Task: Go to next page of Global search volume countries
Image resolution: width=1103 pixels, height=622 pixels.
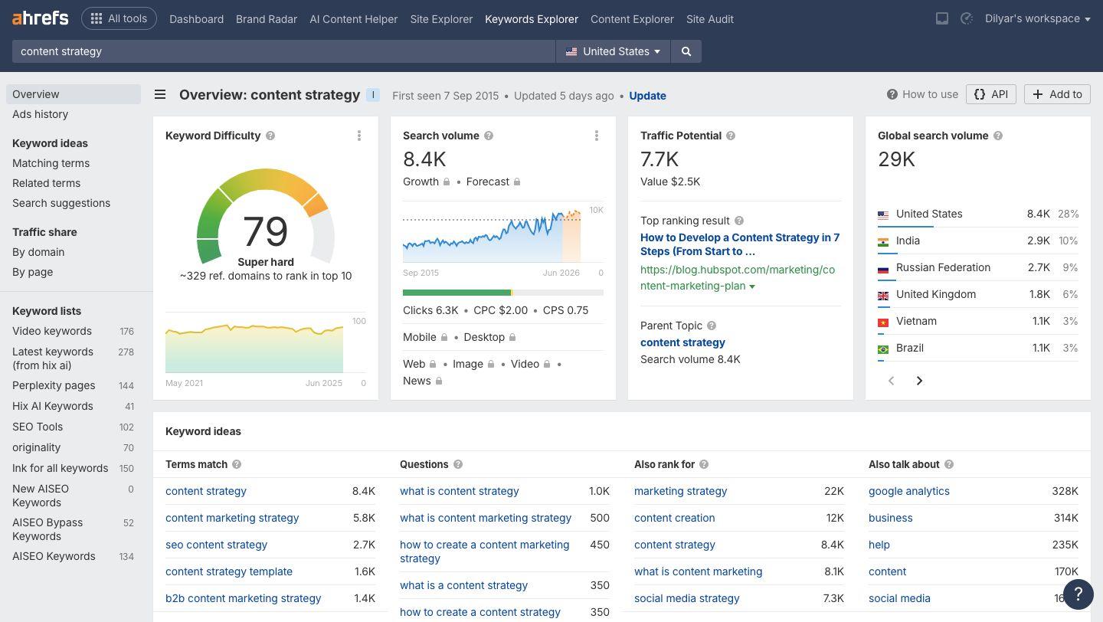Action: tap(919, 381)
